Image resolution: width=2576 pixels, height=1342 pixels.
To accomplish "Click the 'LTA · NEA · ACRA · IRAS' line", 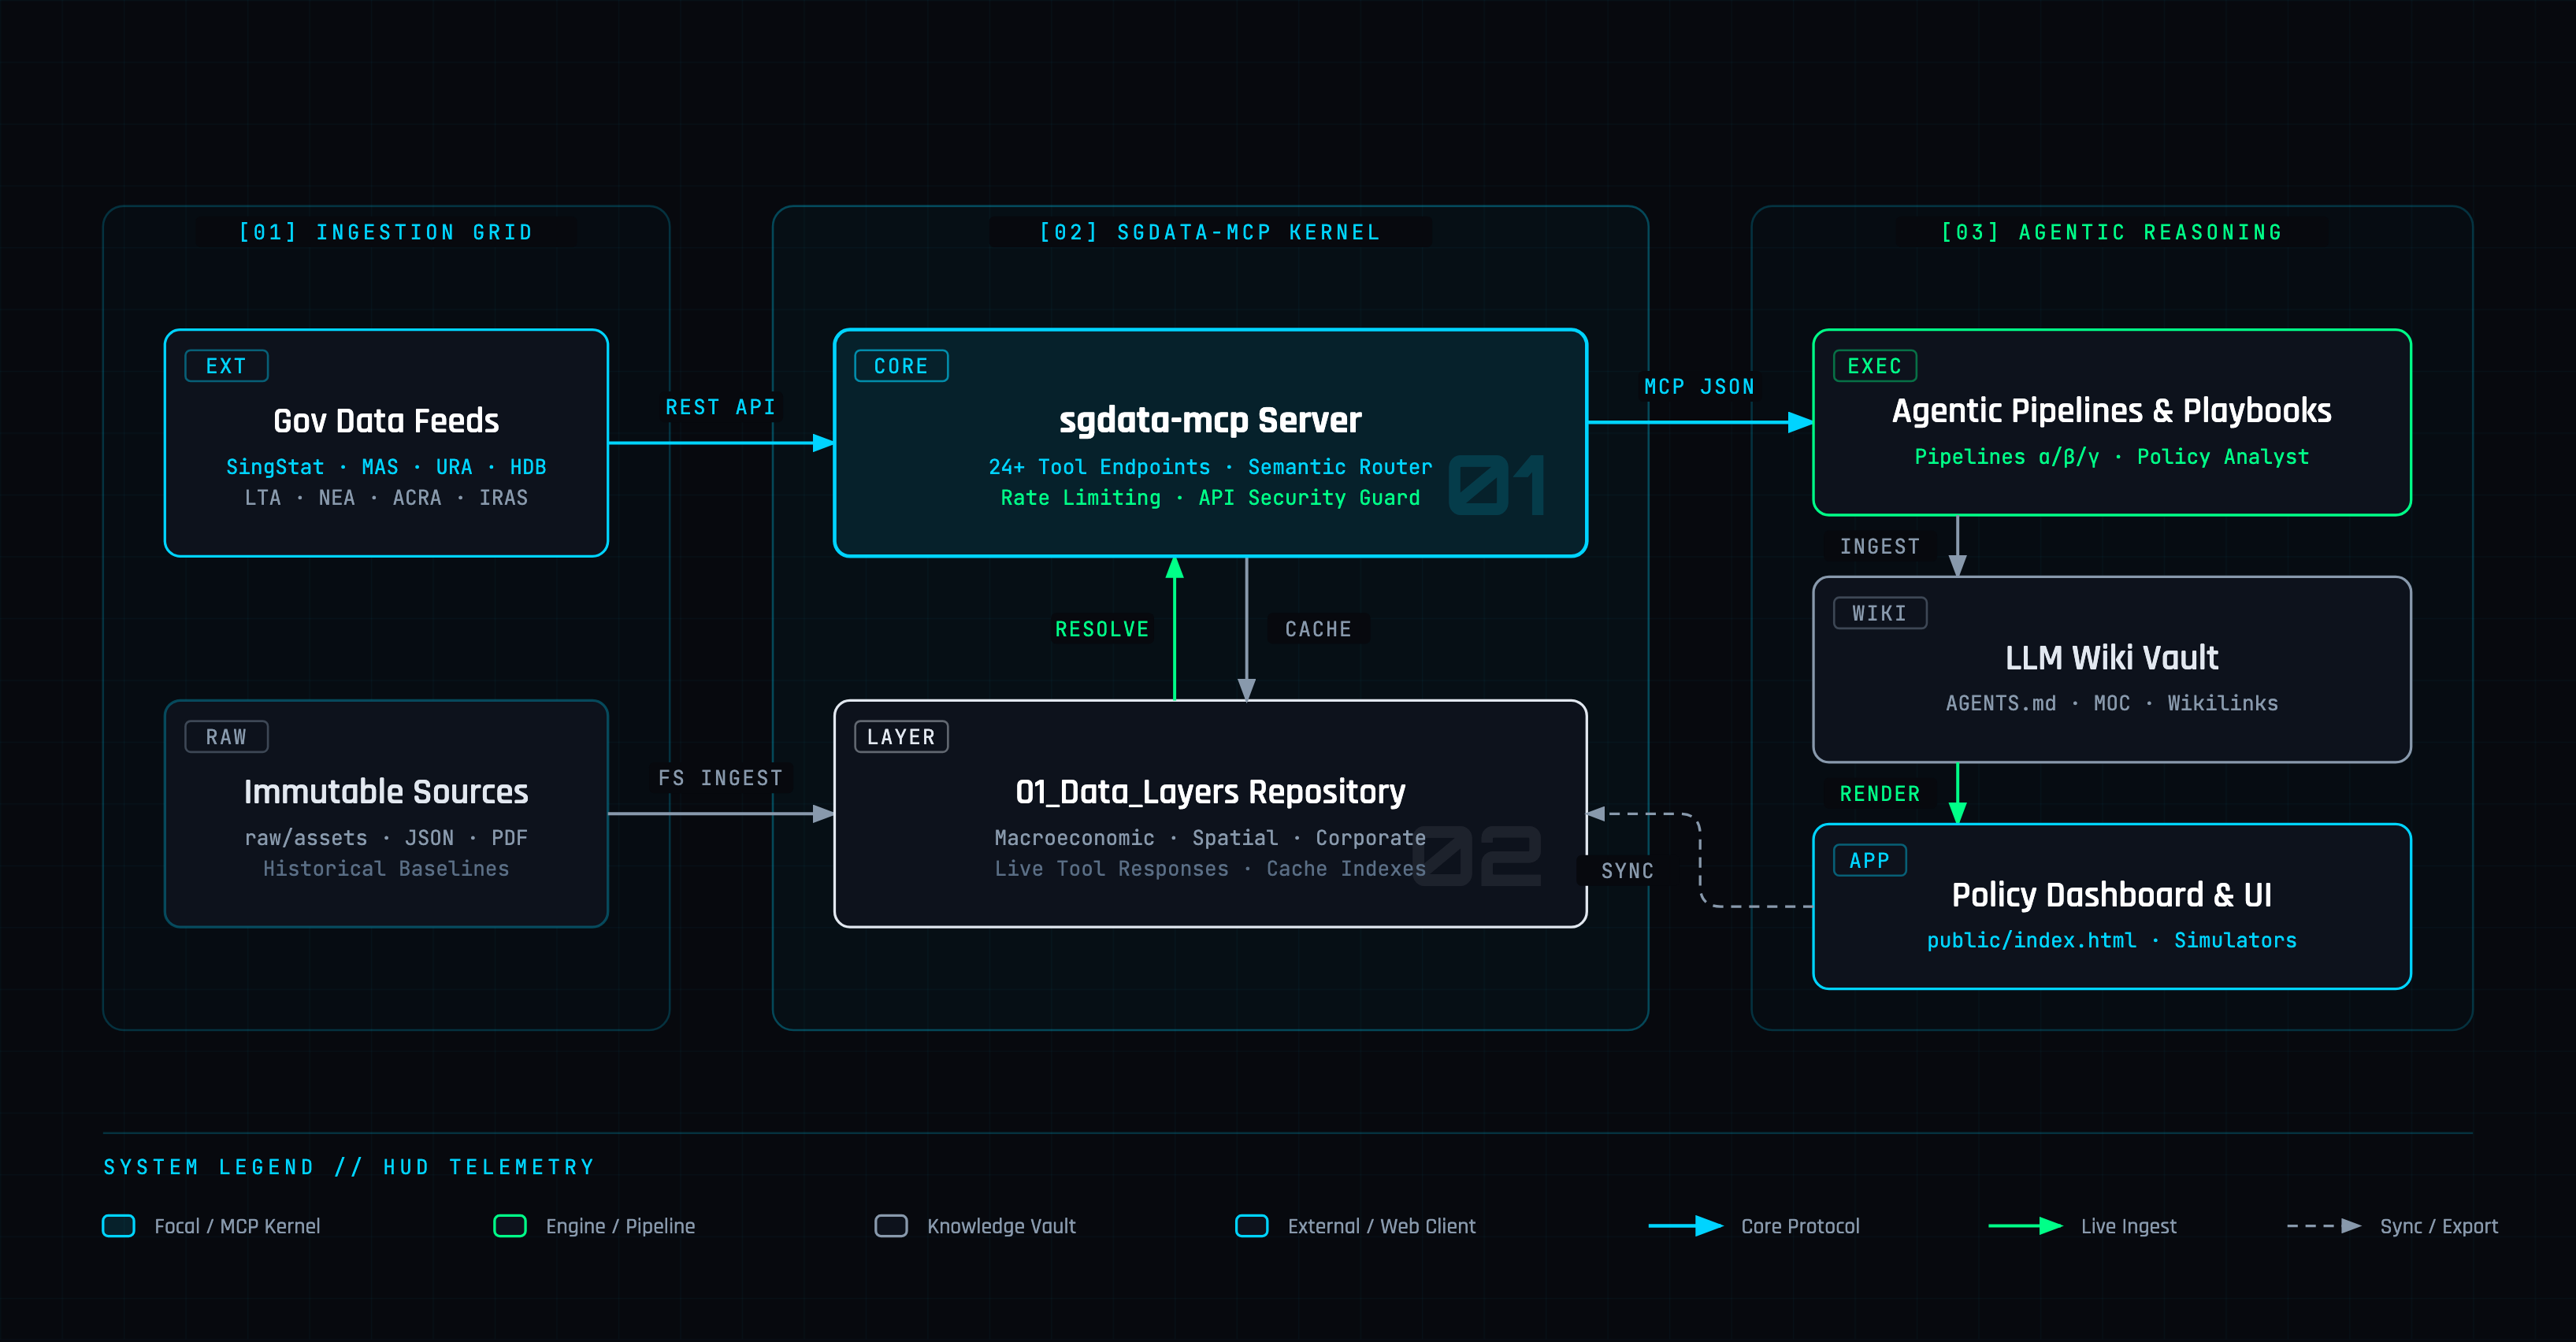I will 386,498.
